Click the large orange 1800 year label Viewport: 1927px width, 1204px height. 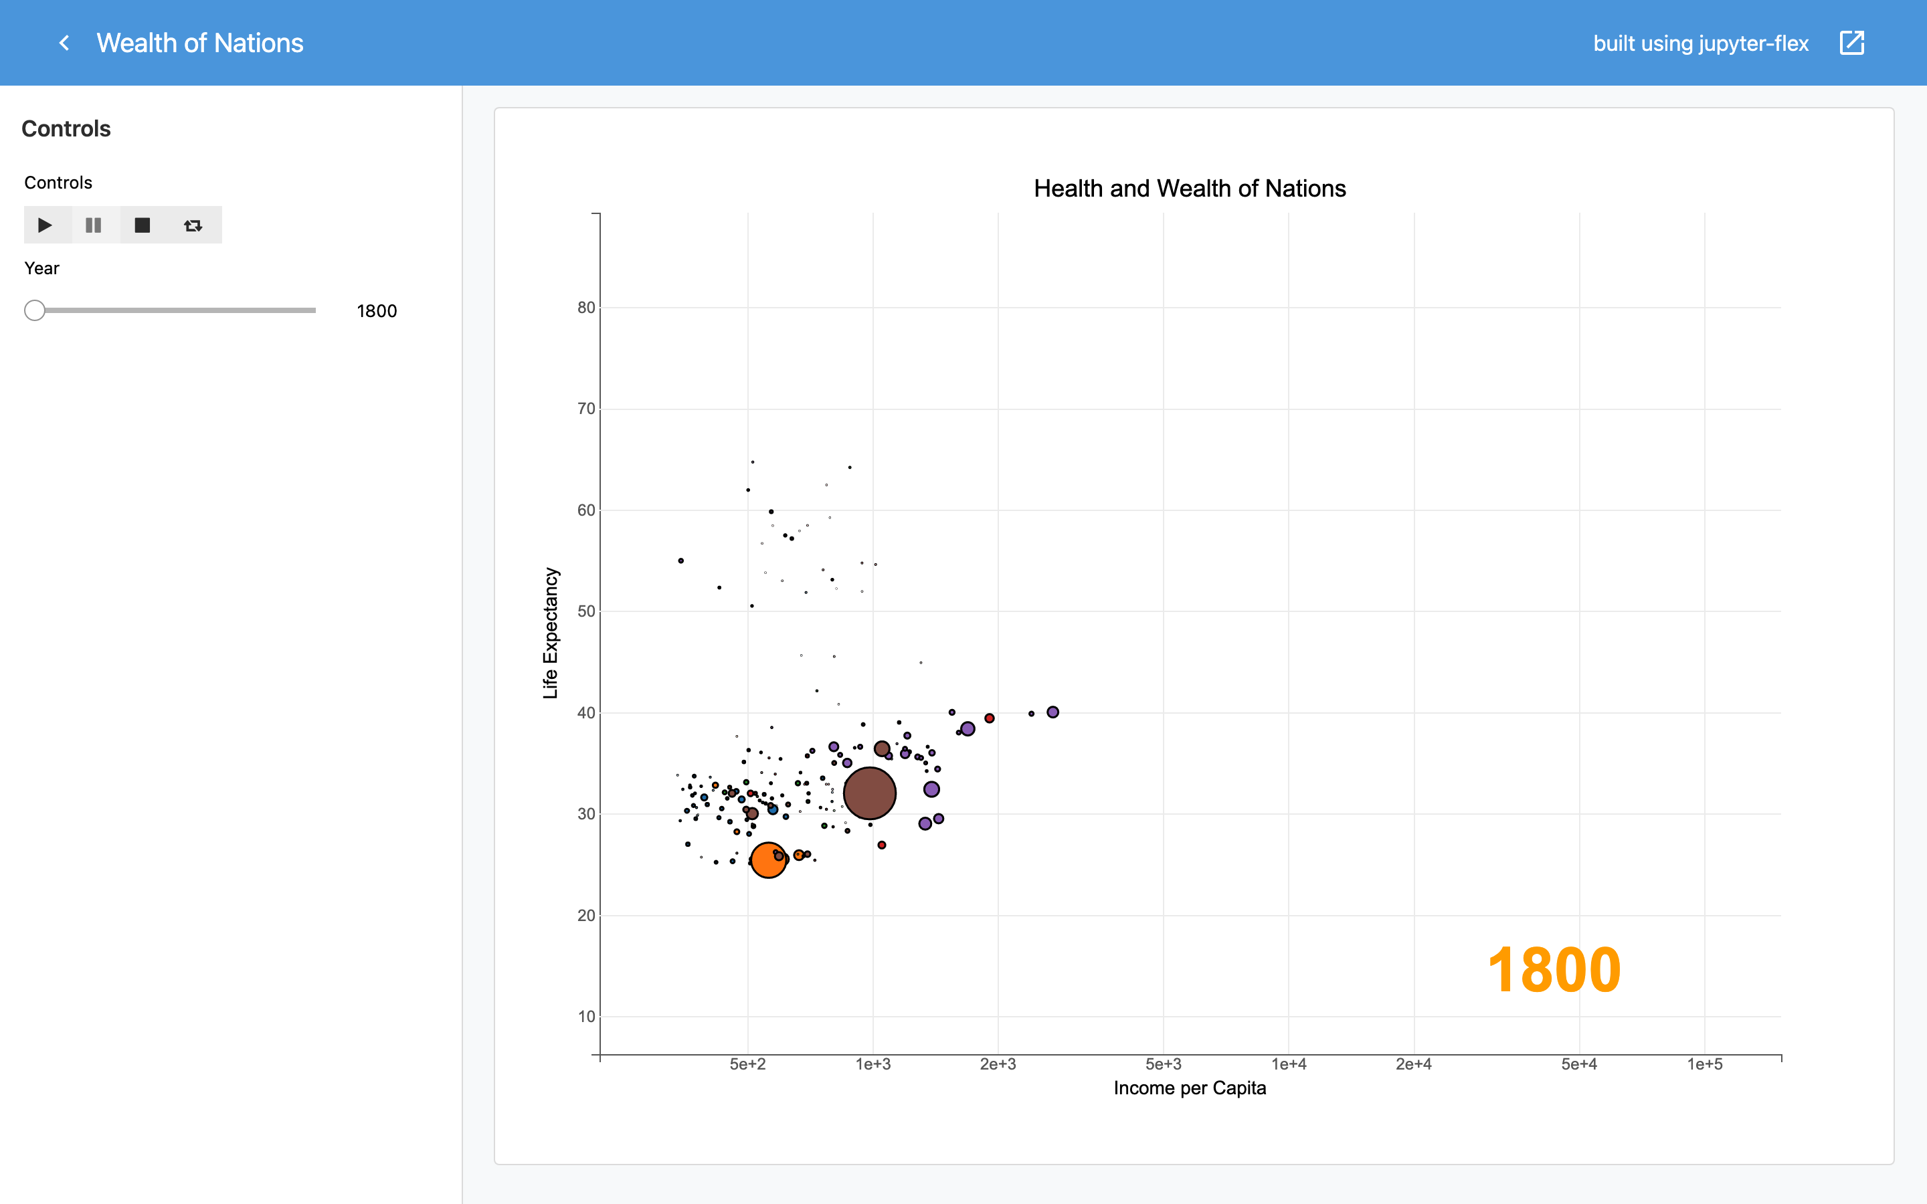coord(1554,970)
